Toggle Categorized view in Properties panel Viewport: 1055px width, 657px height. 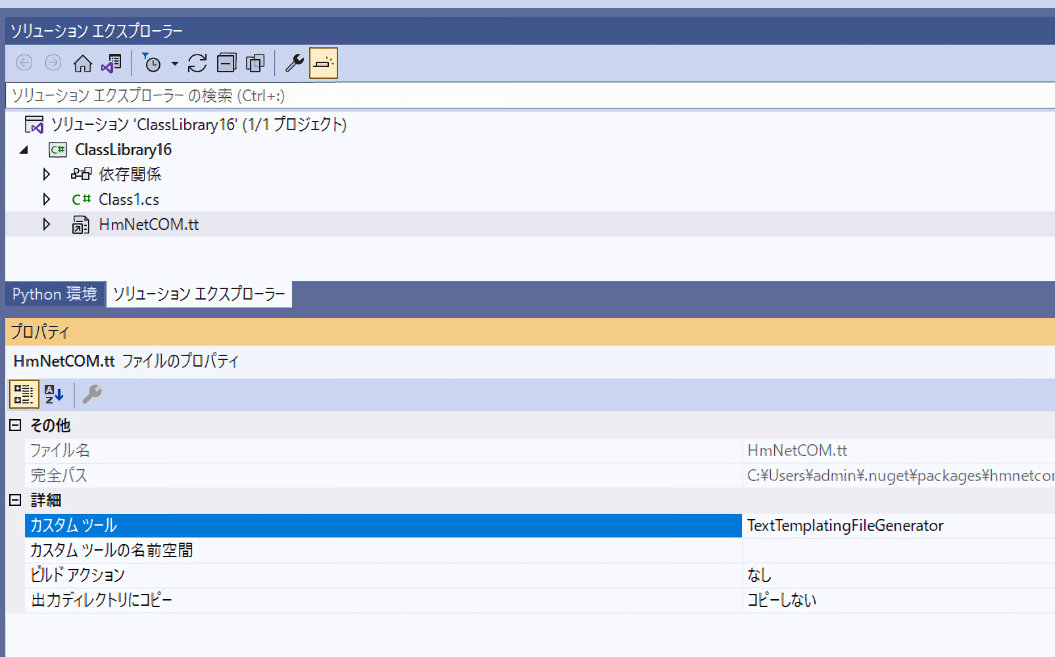(x=24, y=394)
